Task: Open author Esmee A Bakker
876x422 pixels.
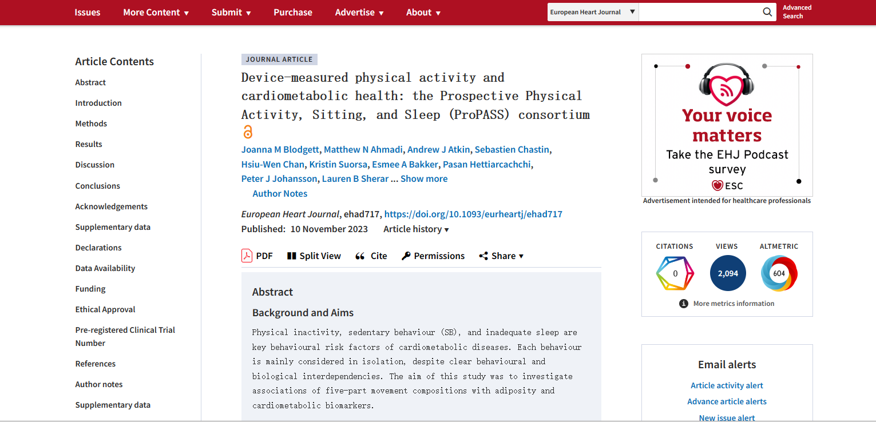Action: point(405,165)
